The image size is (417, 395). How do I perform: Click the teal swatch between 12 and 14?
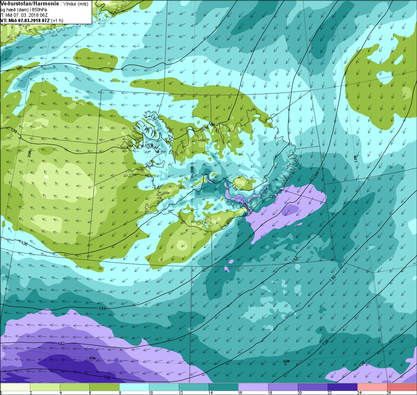[x=194, y=387]
